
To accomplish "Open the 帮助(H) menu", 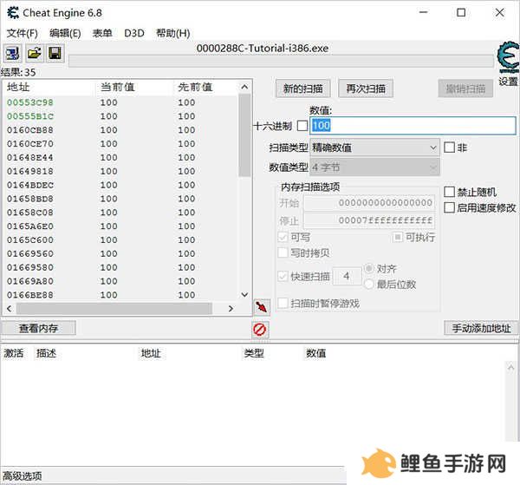I will (x=172, y=33).
